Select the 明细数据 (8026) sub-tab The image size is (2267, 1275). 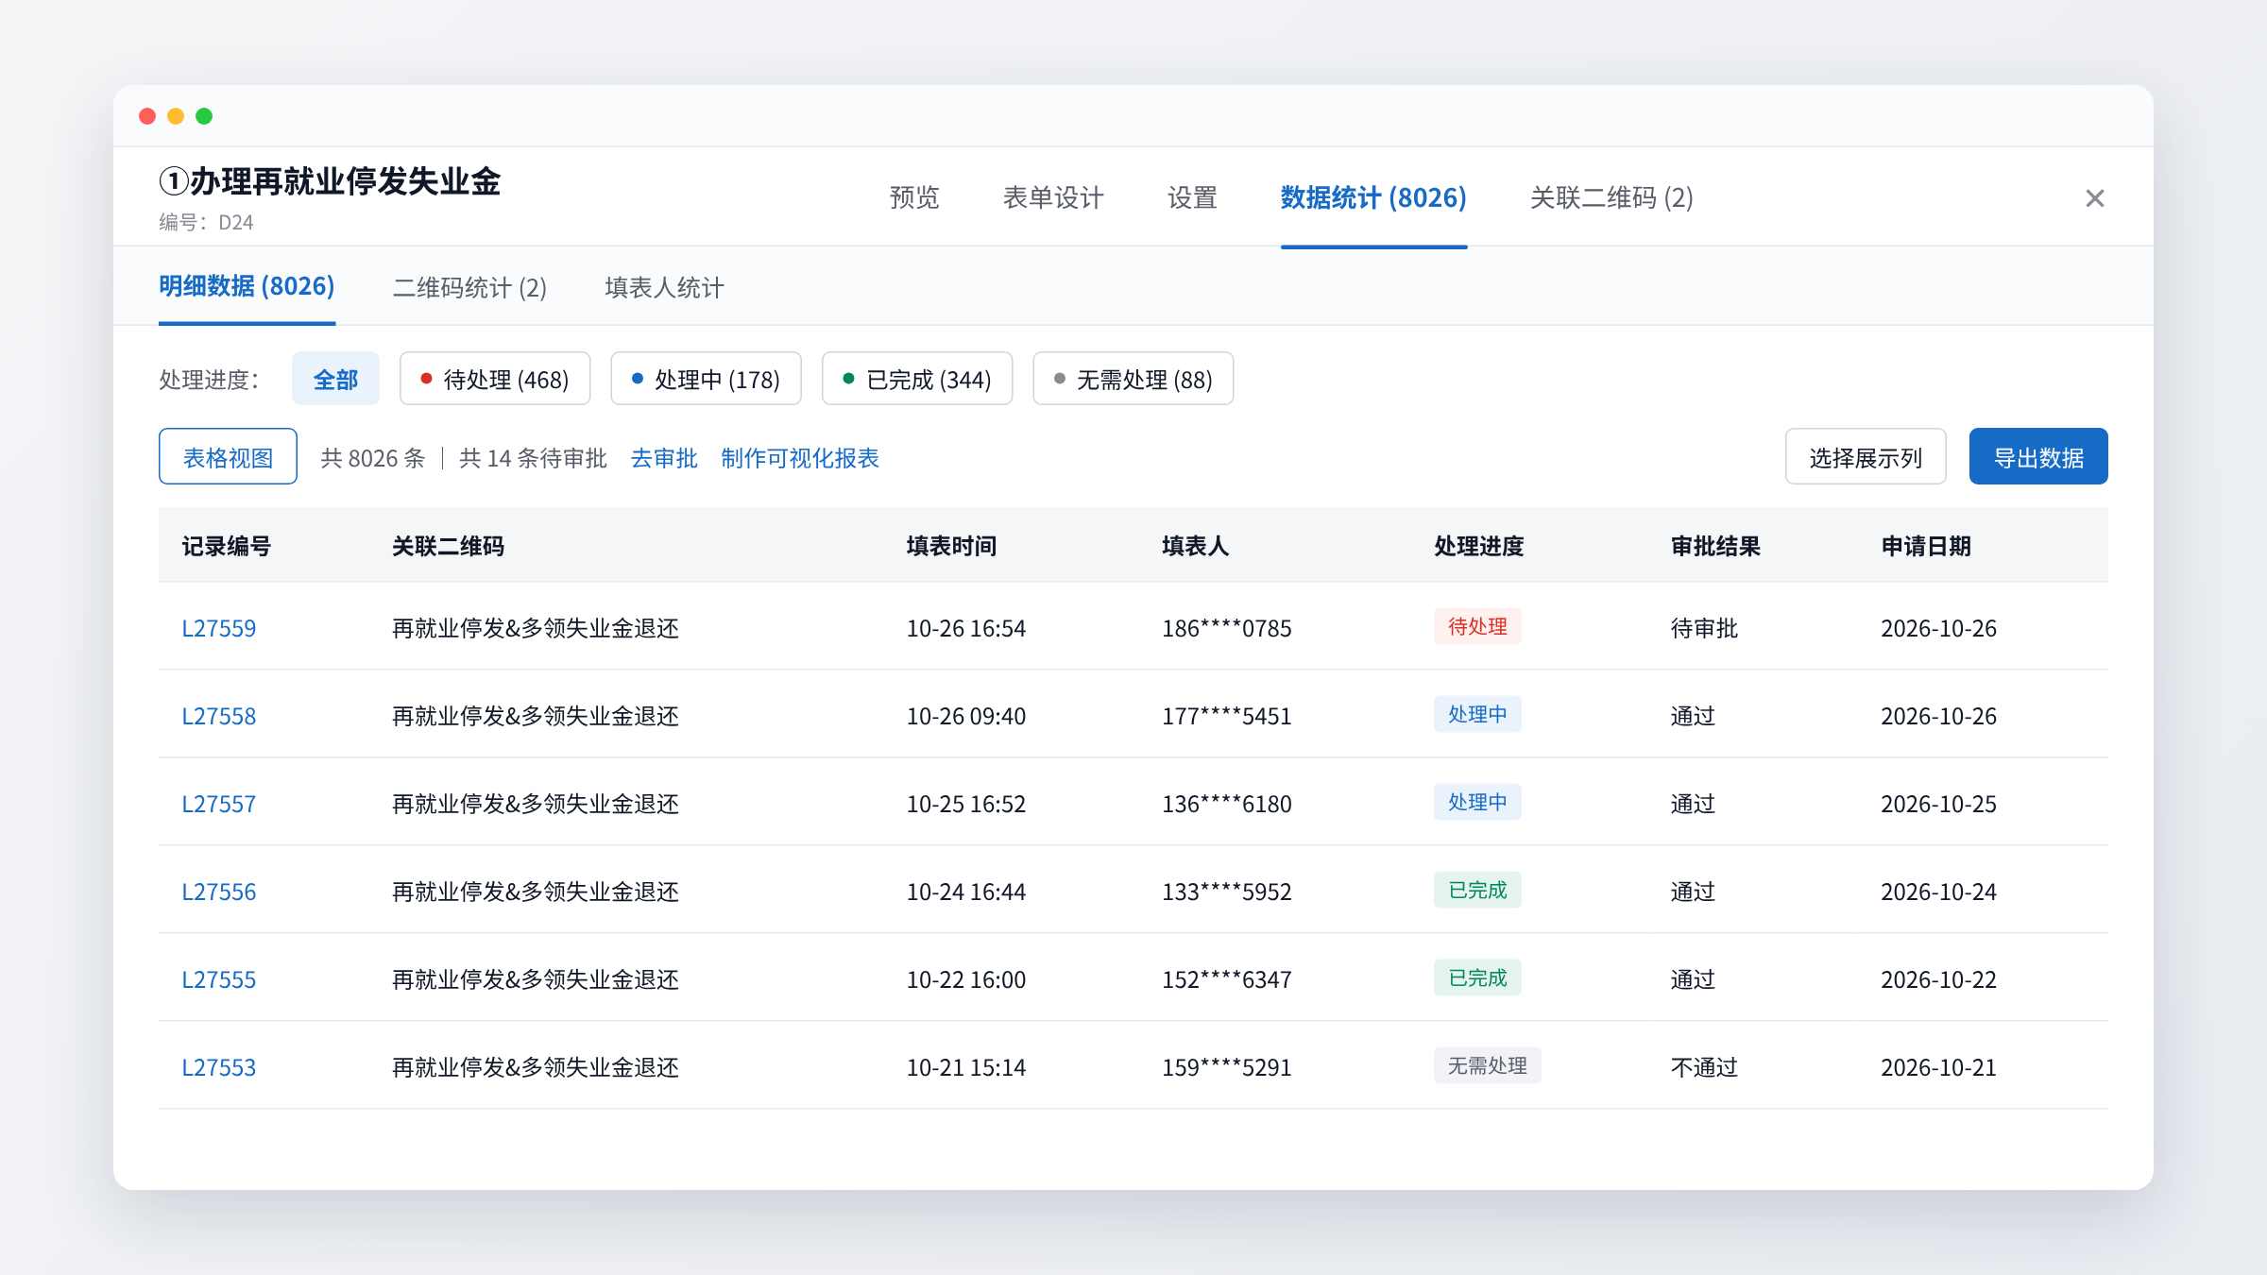coord(247,286)
